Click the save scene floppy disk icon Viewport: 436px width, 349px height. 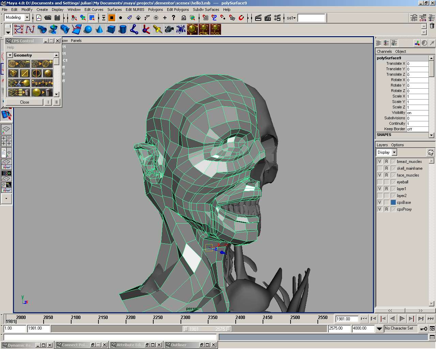pyautogui.click(x=57, y=18)
